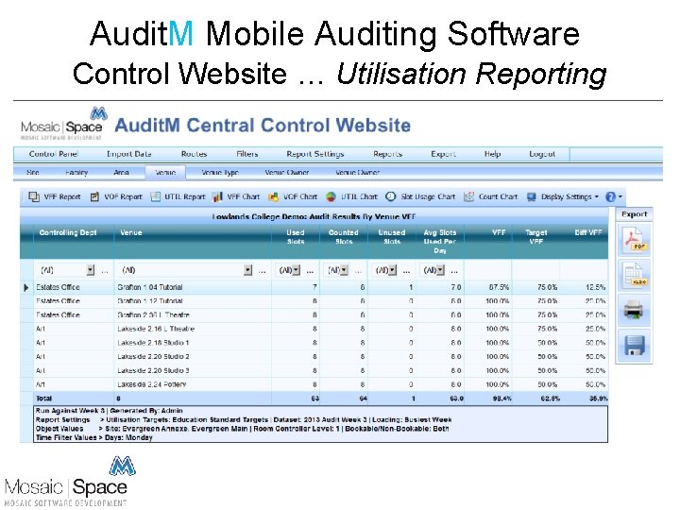Switch to the Site tab
The height and width of the screenshot is (510, 680).
point(33,172)
